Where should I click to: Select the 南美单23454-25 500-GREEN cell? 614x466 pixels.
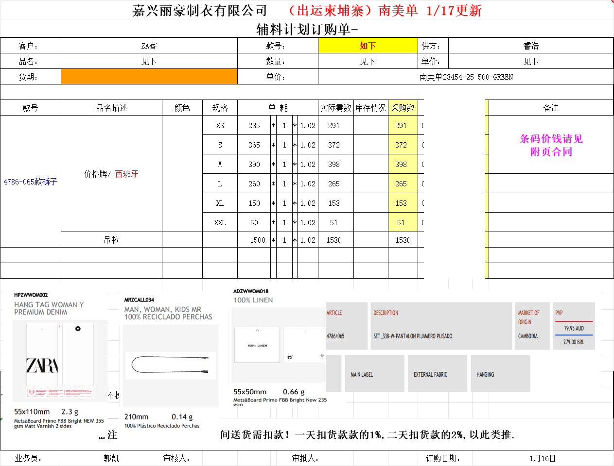(466, 77)
